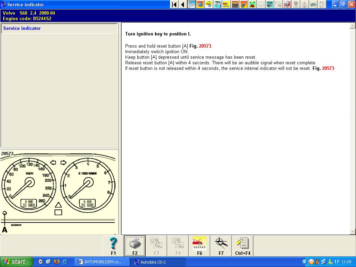The height and width of the screenshot is (267, 356).
Task: Go back using the left arrow toolbar icon
Action: click(183, 4)
